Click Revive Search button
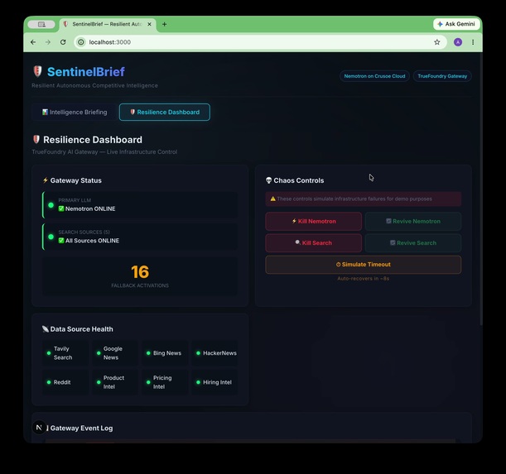Viewport: 506px width, 474px height. tap(413, 243)
